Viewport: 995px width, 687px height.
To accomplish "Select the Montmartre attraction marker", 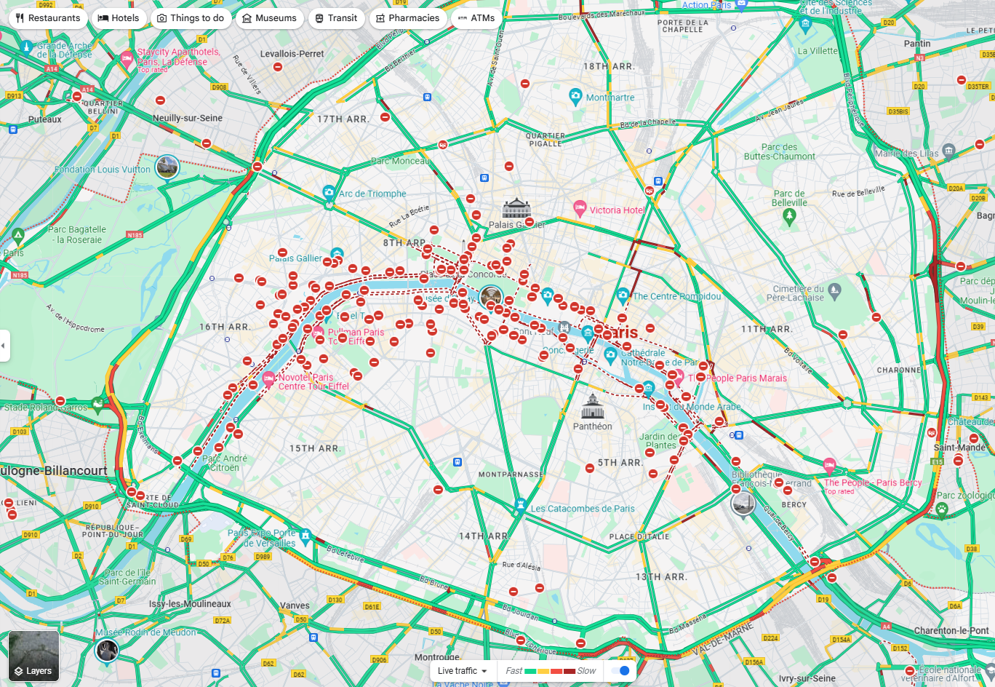I will (575, 96).
